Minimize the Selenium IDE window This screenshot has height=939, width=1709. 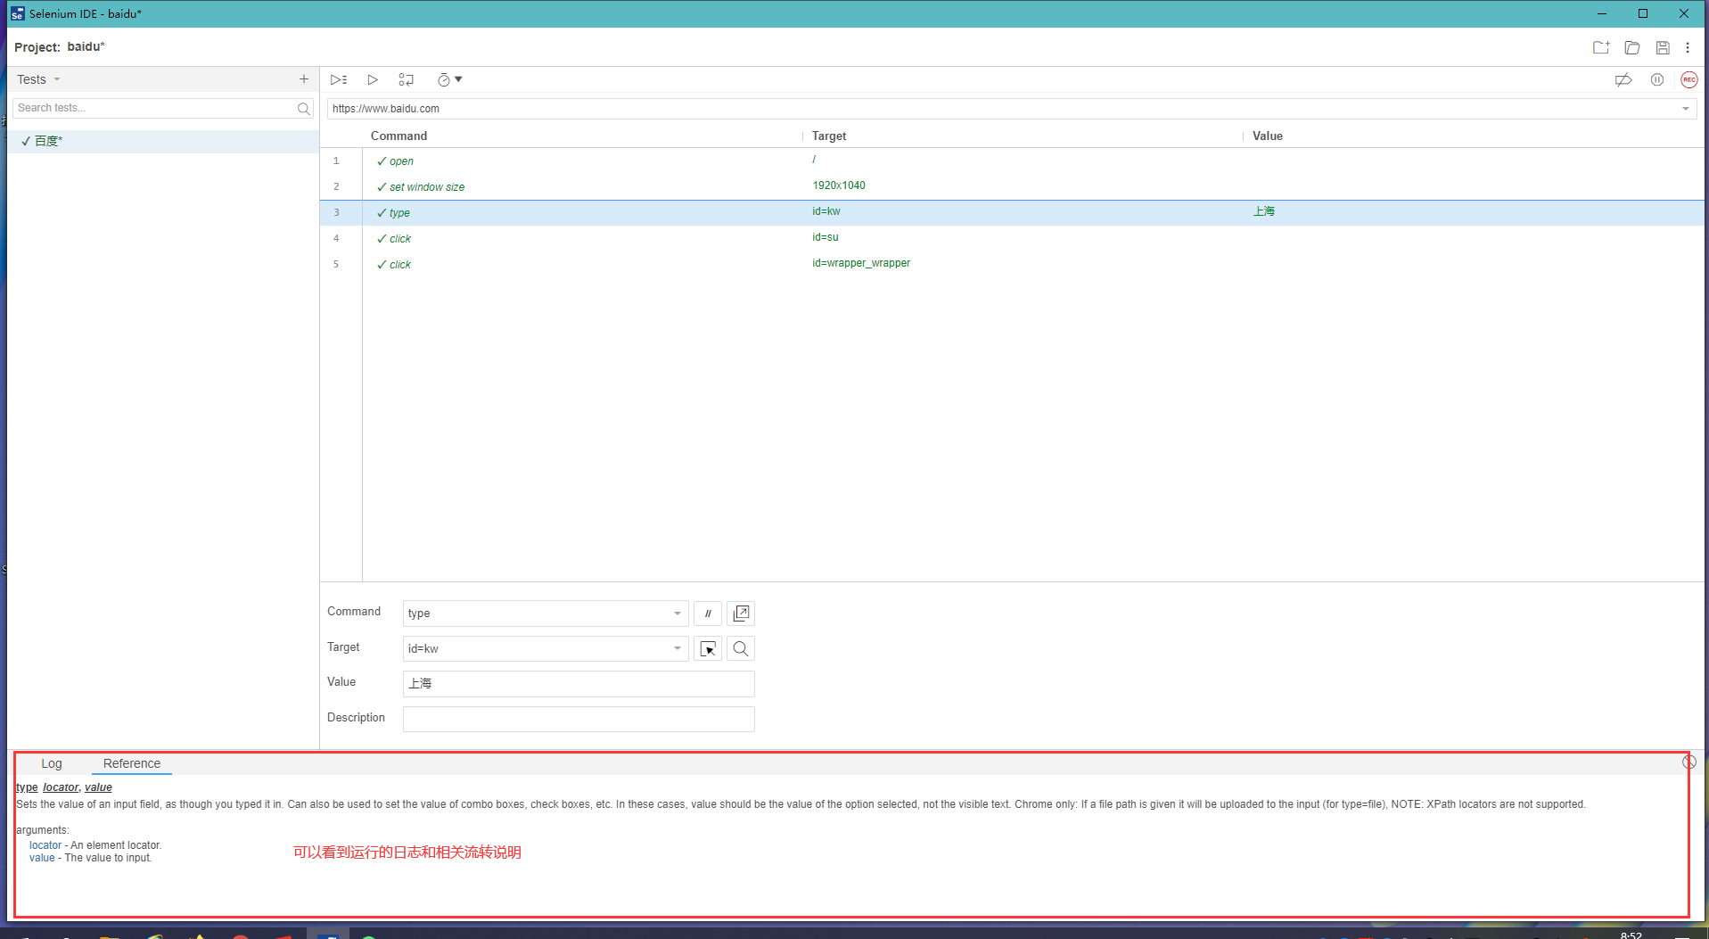pos(1602,13)
